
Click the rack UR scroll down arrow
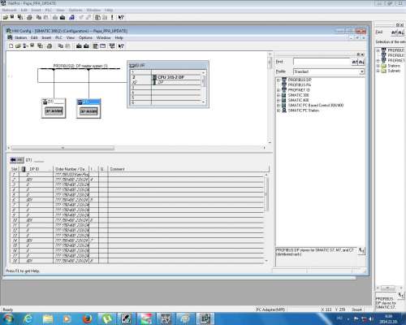tap(204, 102)
